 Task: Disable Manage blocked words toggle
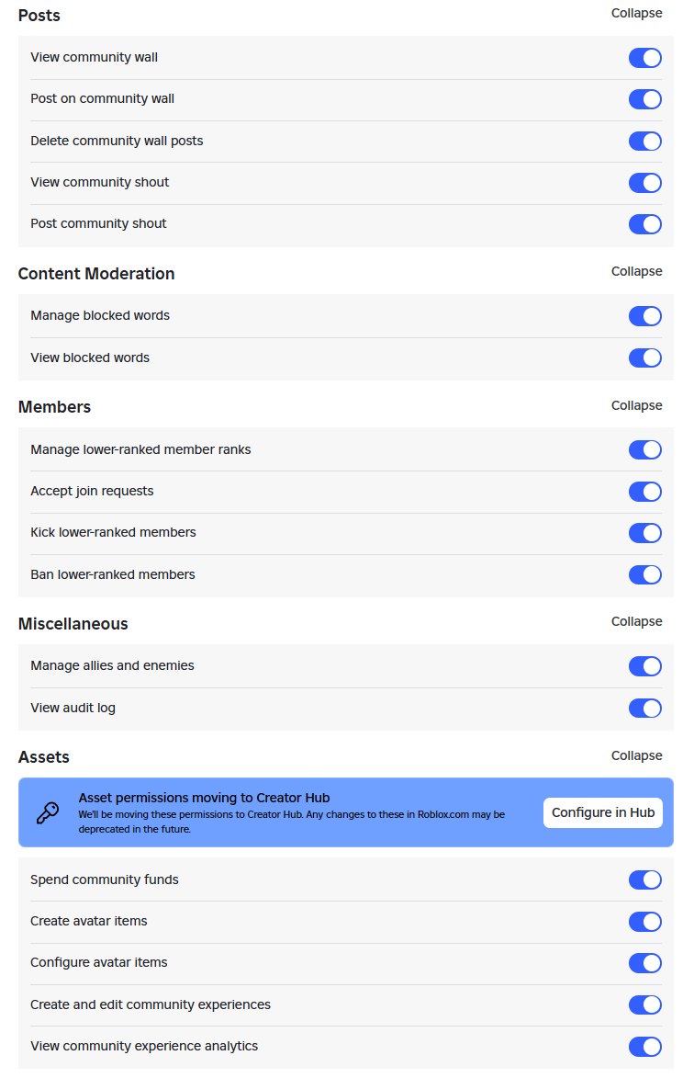tap(644, 316)
